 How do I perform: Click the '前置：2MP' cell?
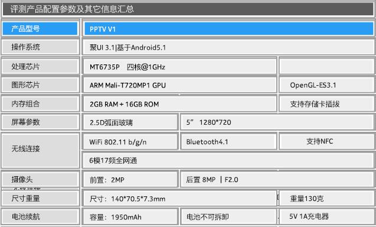pyautogui.click(x=130, y=180)
